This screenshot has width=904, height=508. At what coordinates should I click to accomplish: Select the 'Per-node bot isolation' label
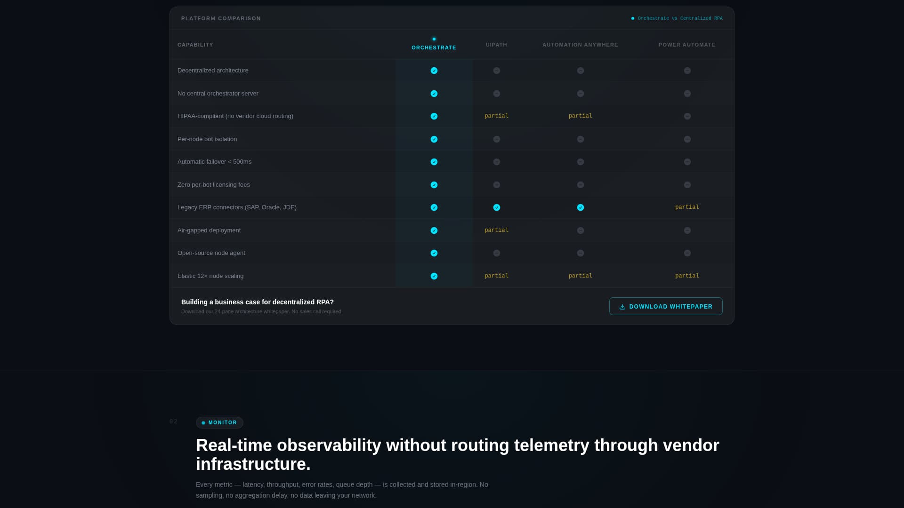207,139
